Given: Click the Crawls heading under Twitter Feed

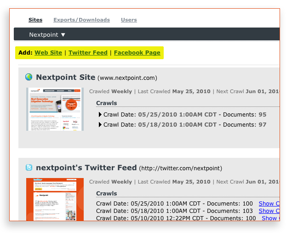Looking at the screenshot, I should point(107,193).
